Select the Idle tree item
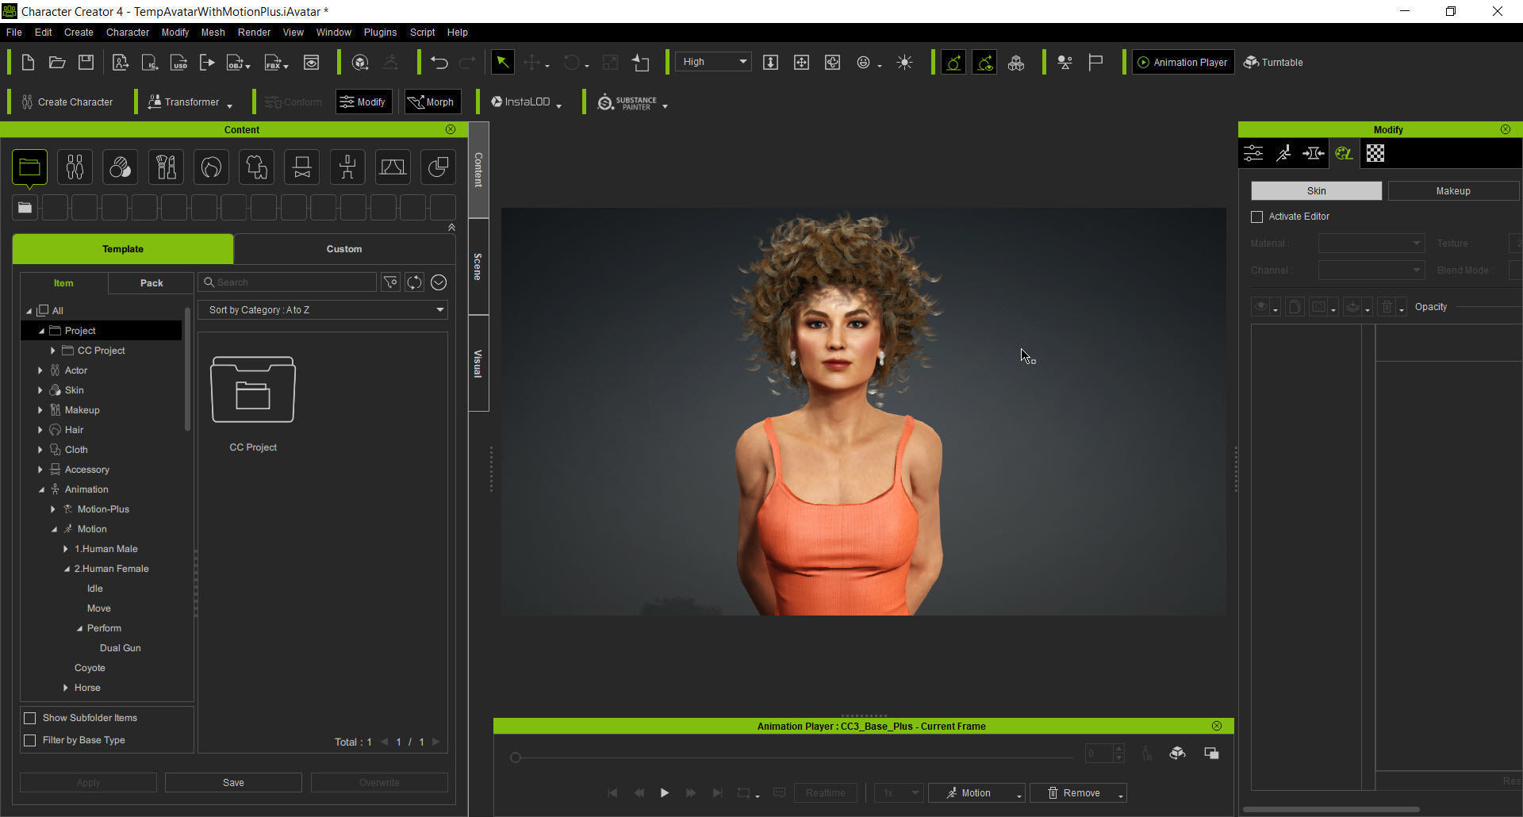 95,589
